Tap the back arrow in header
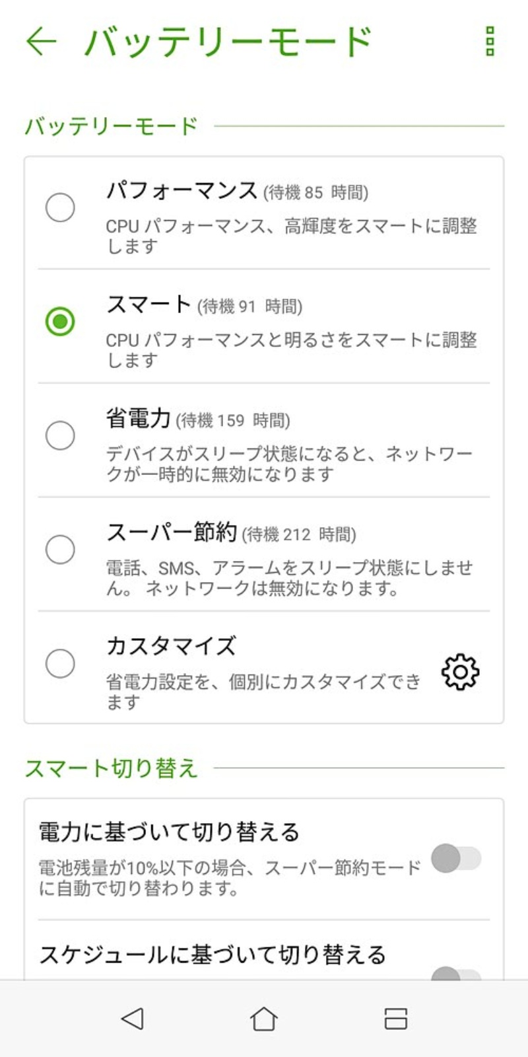The height and width of the screenshot is (1057, 528). pyautogui.click(x=41, y=41)
